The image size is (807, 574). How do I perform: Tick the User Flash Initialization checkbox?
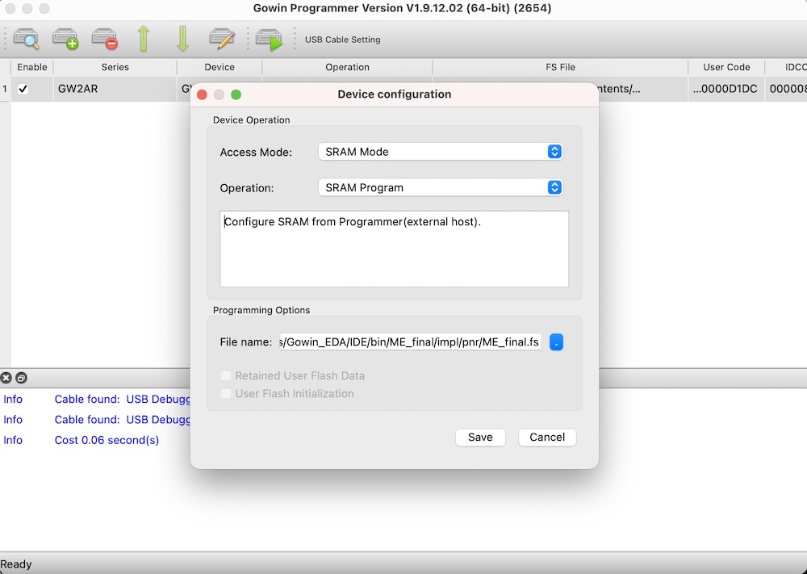click(227, 394)
